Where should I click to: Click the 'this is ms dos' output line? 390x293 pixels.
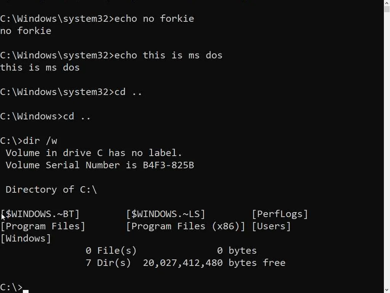40,68
